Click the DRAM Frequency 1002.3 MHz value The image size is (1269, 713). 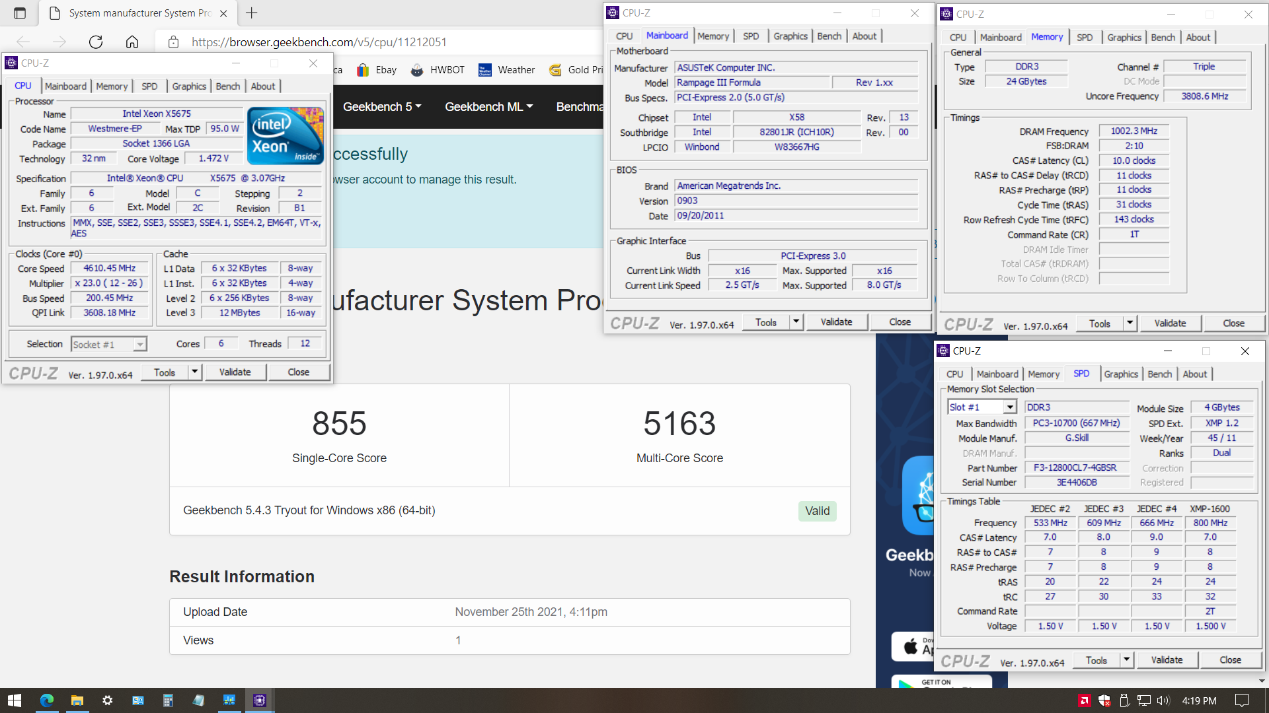tap(1134, 131)
